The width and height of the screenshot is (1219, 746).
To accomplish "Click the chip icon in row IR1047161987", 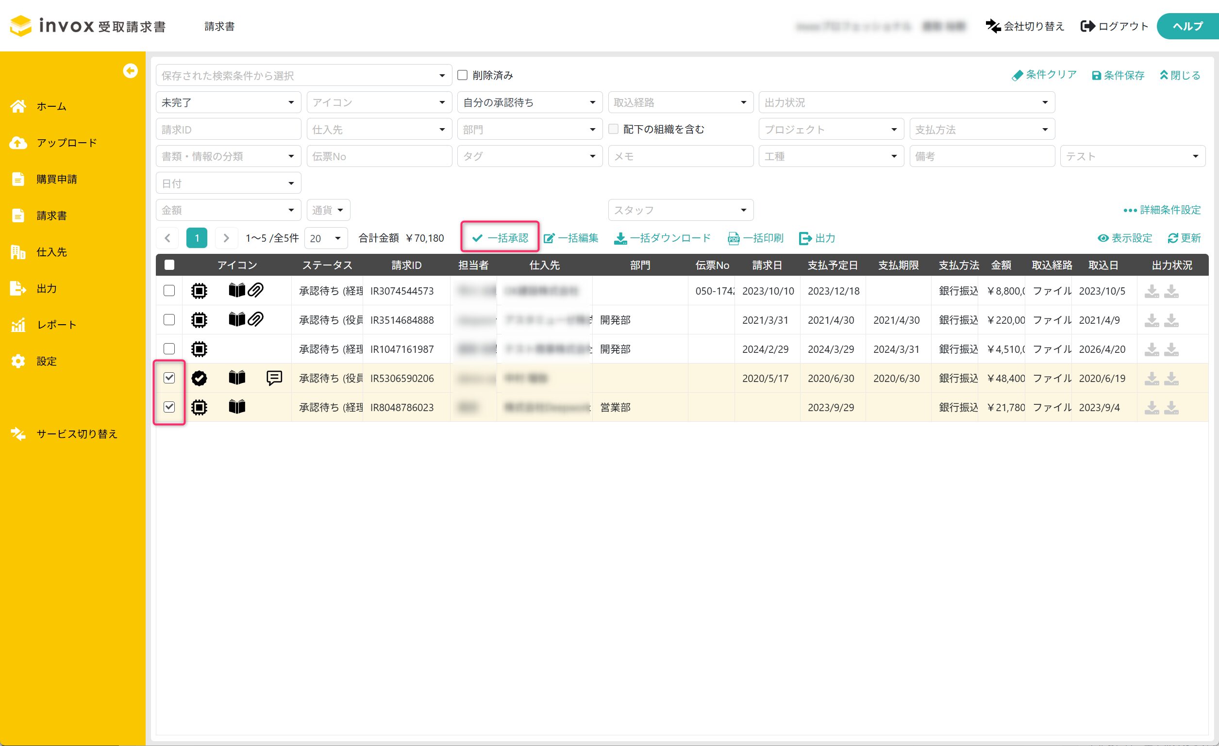I will 199,349.
